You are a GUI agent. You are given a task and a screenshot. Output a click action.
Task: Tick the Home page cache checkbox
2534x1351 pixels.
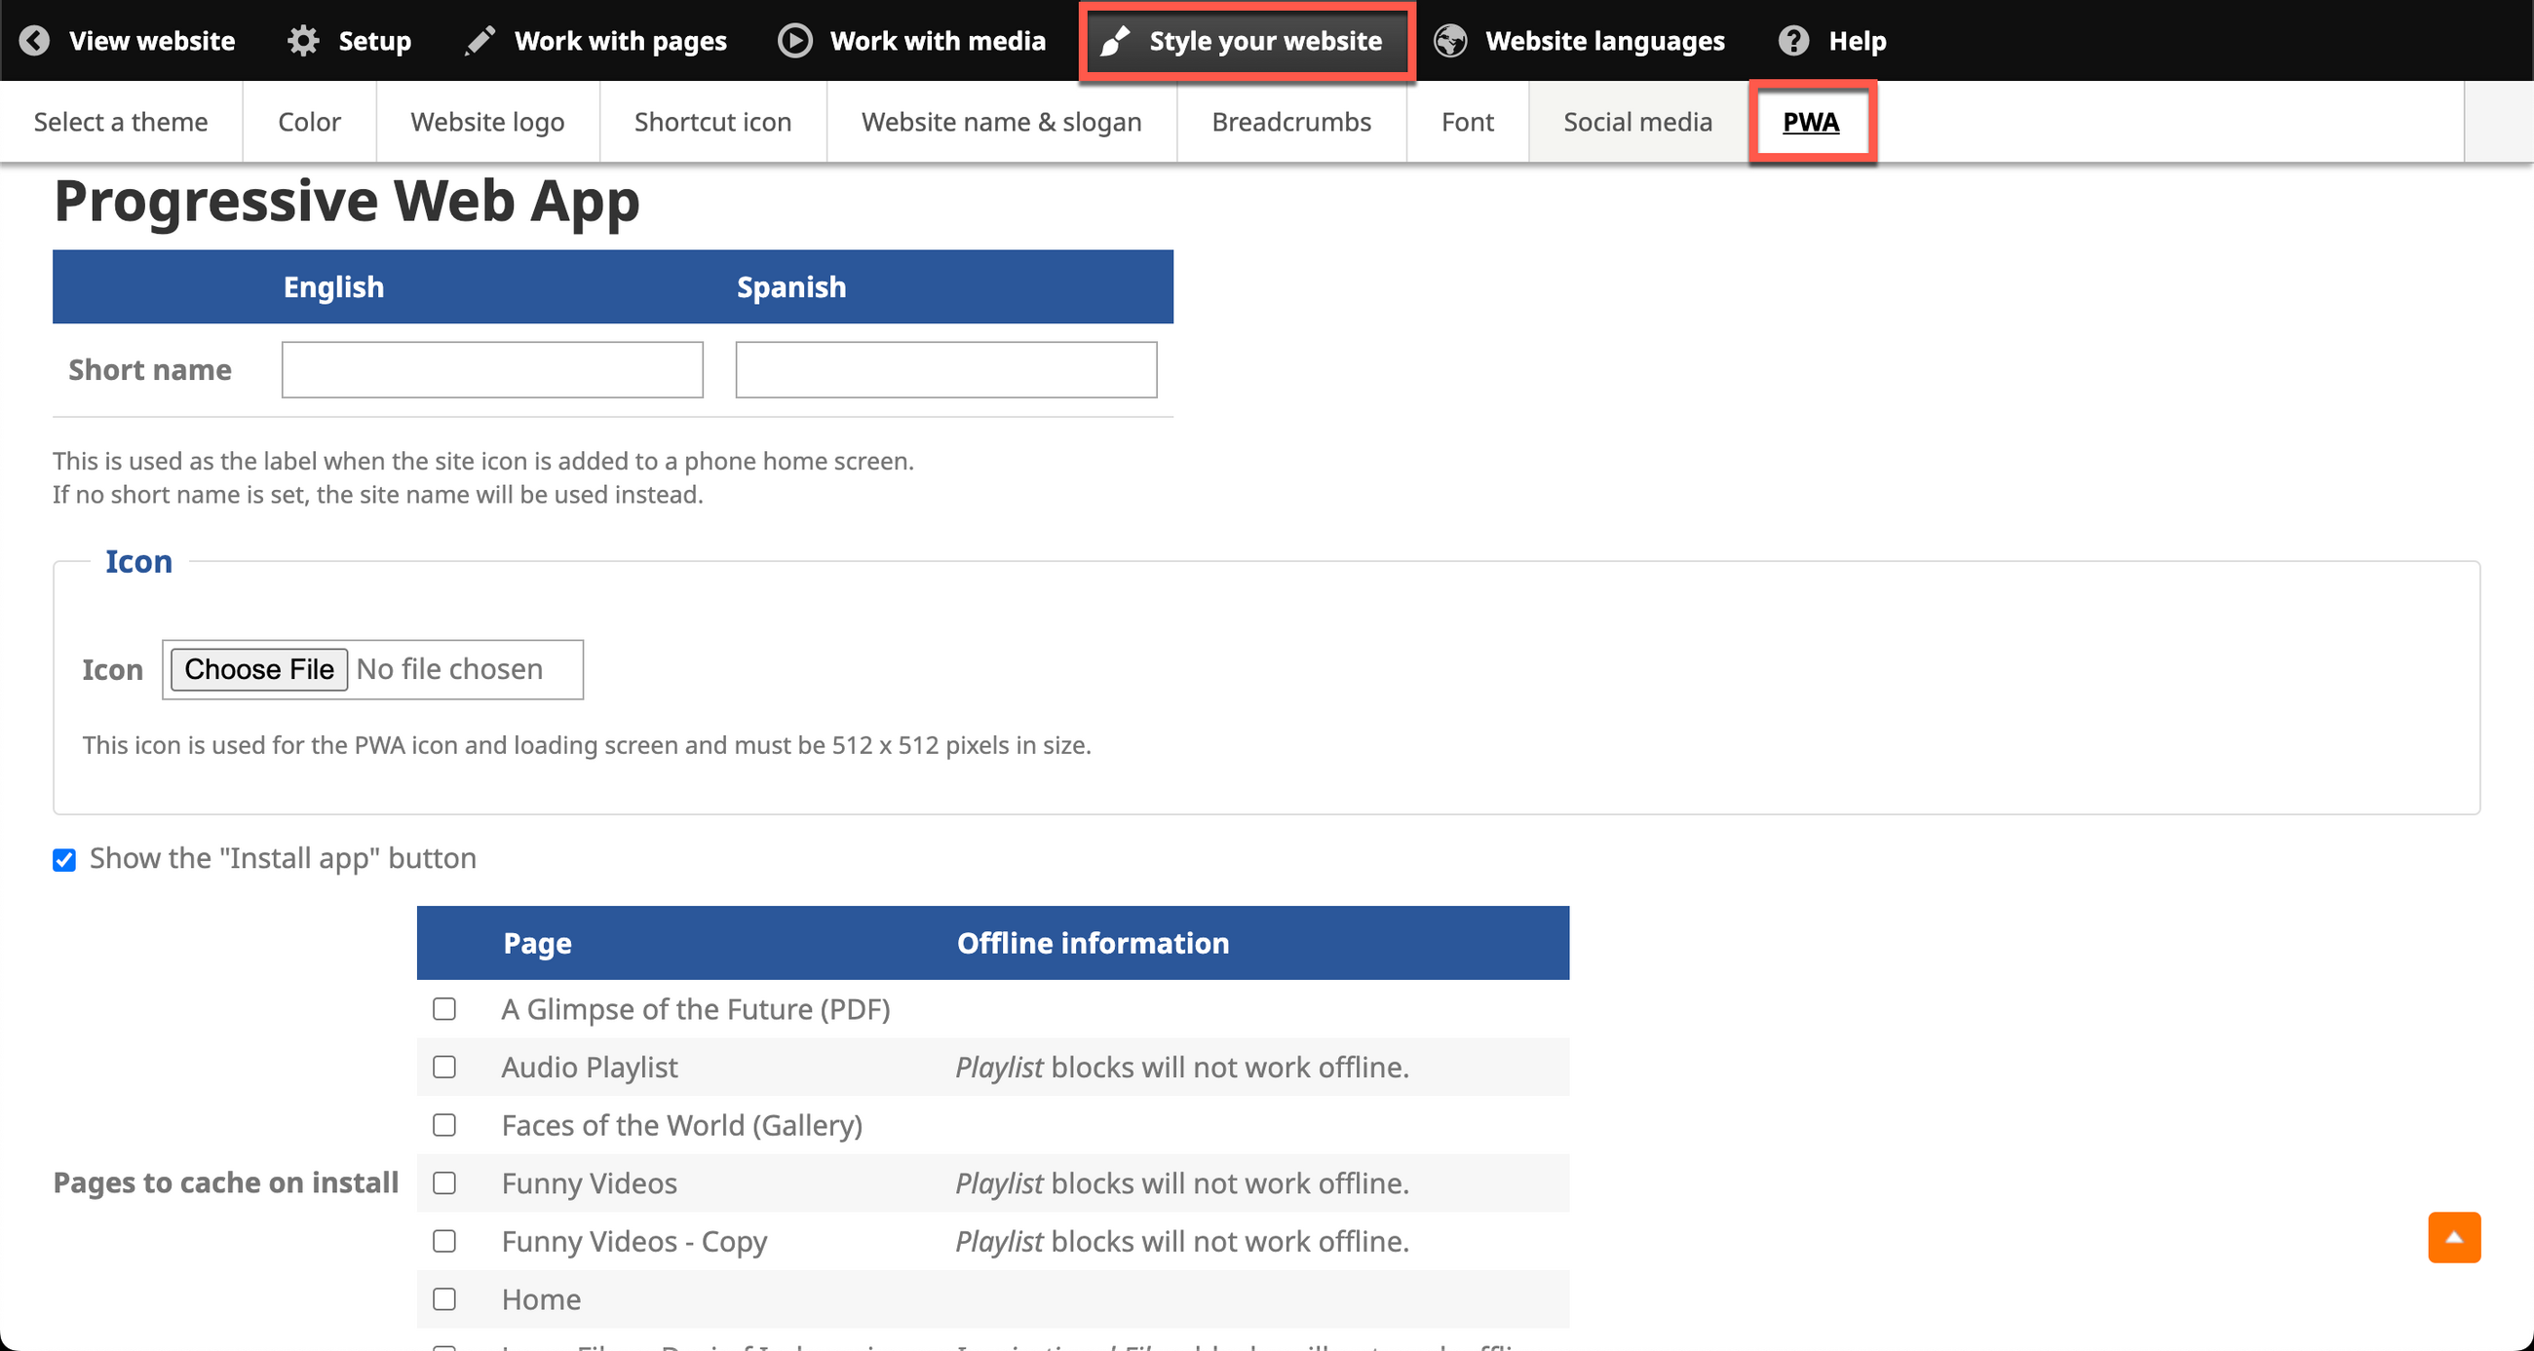[x=444, y=1298]
